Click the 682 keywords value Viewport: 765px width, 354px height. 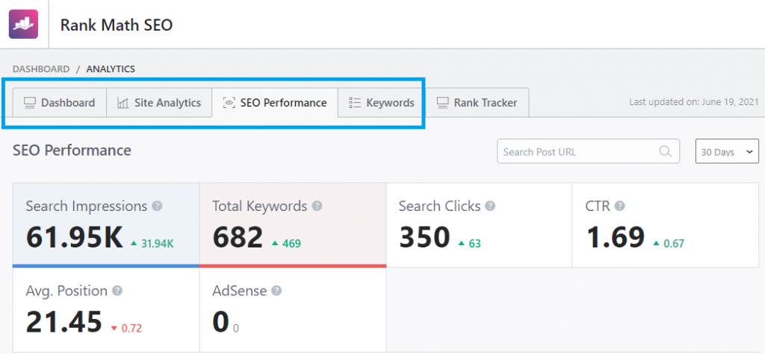[238, 238]
